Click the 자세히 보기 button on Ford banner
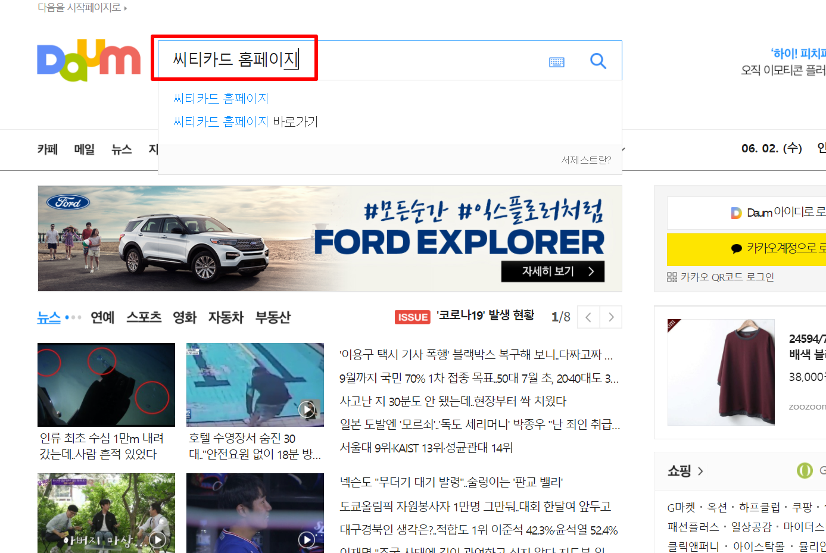Viewport: 826px width, 553px height. (553, 271)
